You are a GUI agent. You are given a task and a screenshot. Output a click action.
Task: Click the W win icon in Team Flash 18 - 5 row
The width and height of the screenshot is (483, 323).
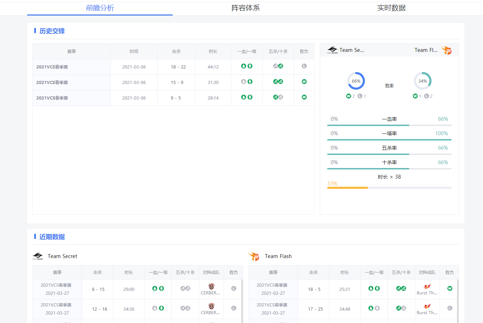click(450, 288)
